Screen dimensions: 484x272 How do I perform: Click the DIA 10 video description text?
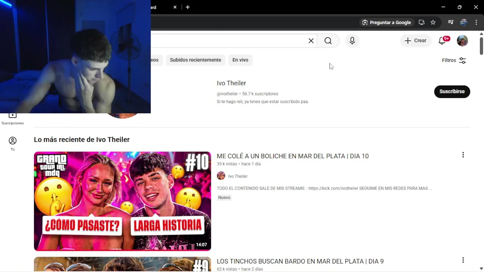[x=324, y=188]
